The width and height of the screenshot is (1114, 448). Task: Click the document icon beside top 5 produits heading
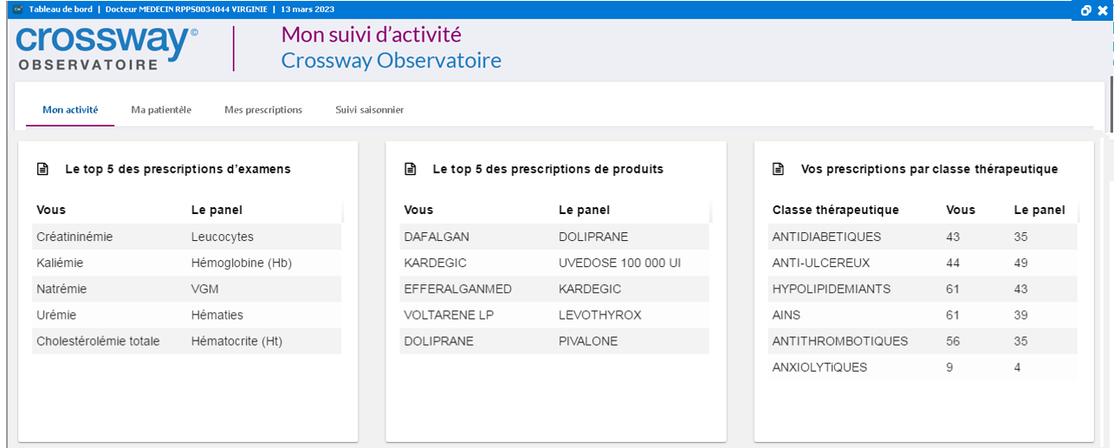(x=410, y=169)
